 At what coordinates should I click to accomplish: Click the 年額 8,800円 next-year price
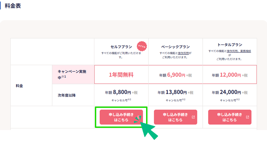(121, 92)
